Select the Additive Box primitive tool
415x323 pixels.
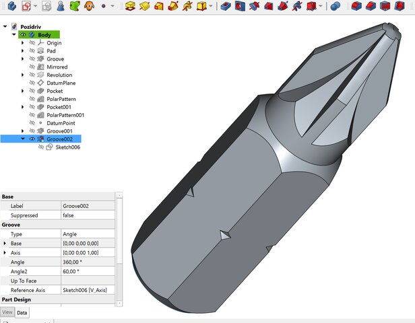pos(201,6)
